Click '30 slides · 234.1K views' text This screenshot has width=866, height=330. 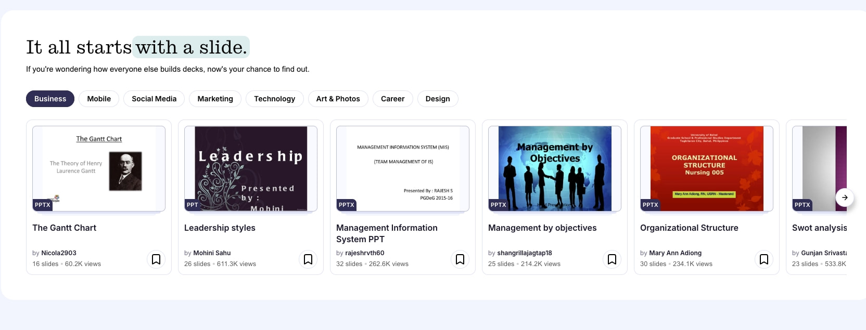(x=676, y=264)
